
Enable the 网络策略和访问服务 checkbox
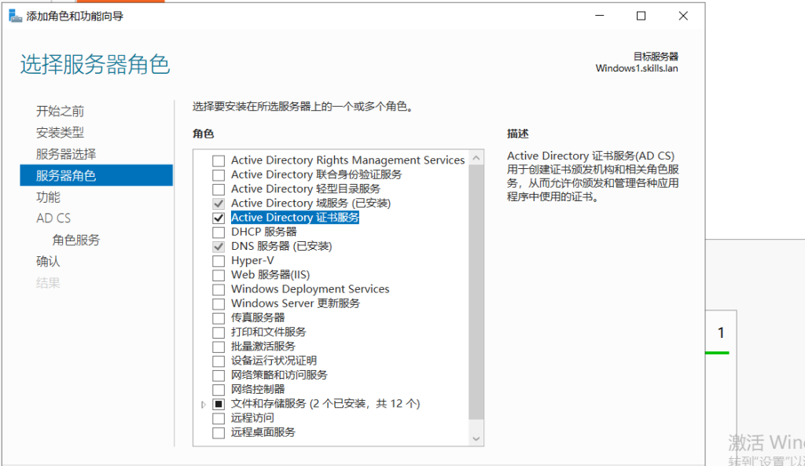click(x=219, y=376)
